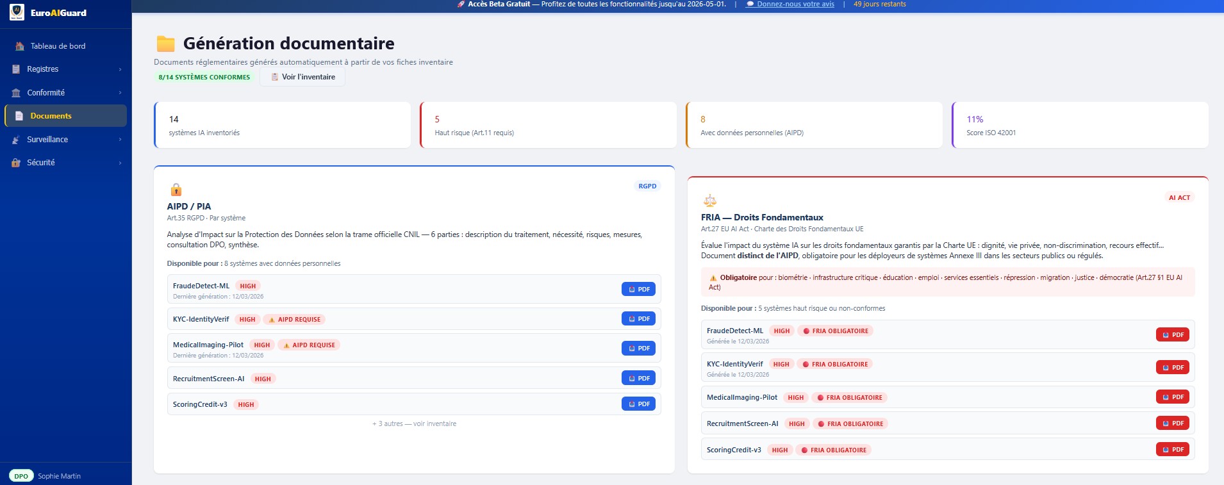Click the scales icon above FRIA title
Viewport: 1224px width, 485px height.
click(x=710, y=201)
